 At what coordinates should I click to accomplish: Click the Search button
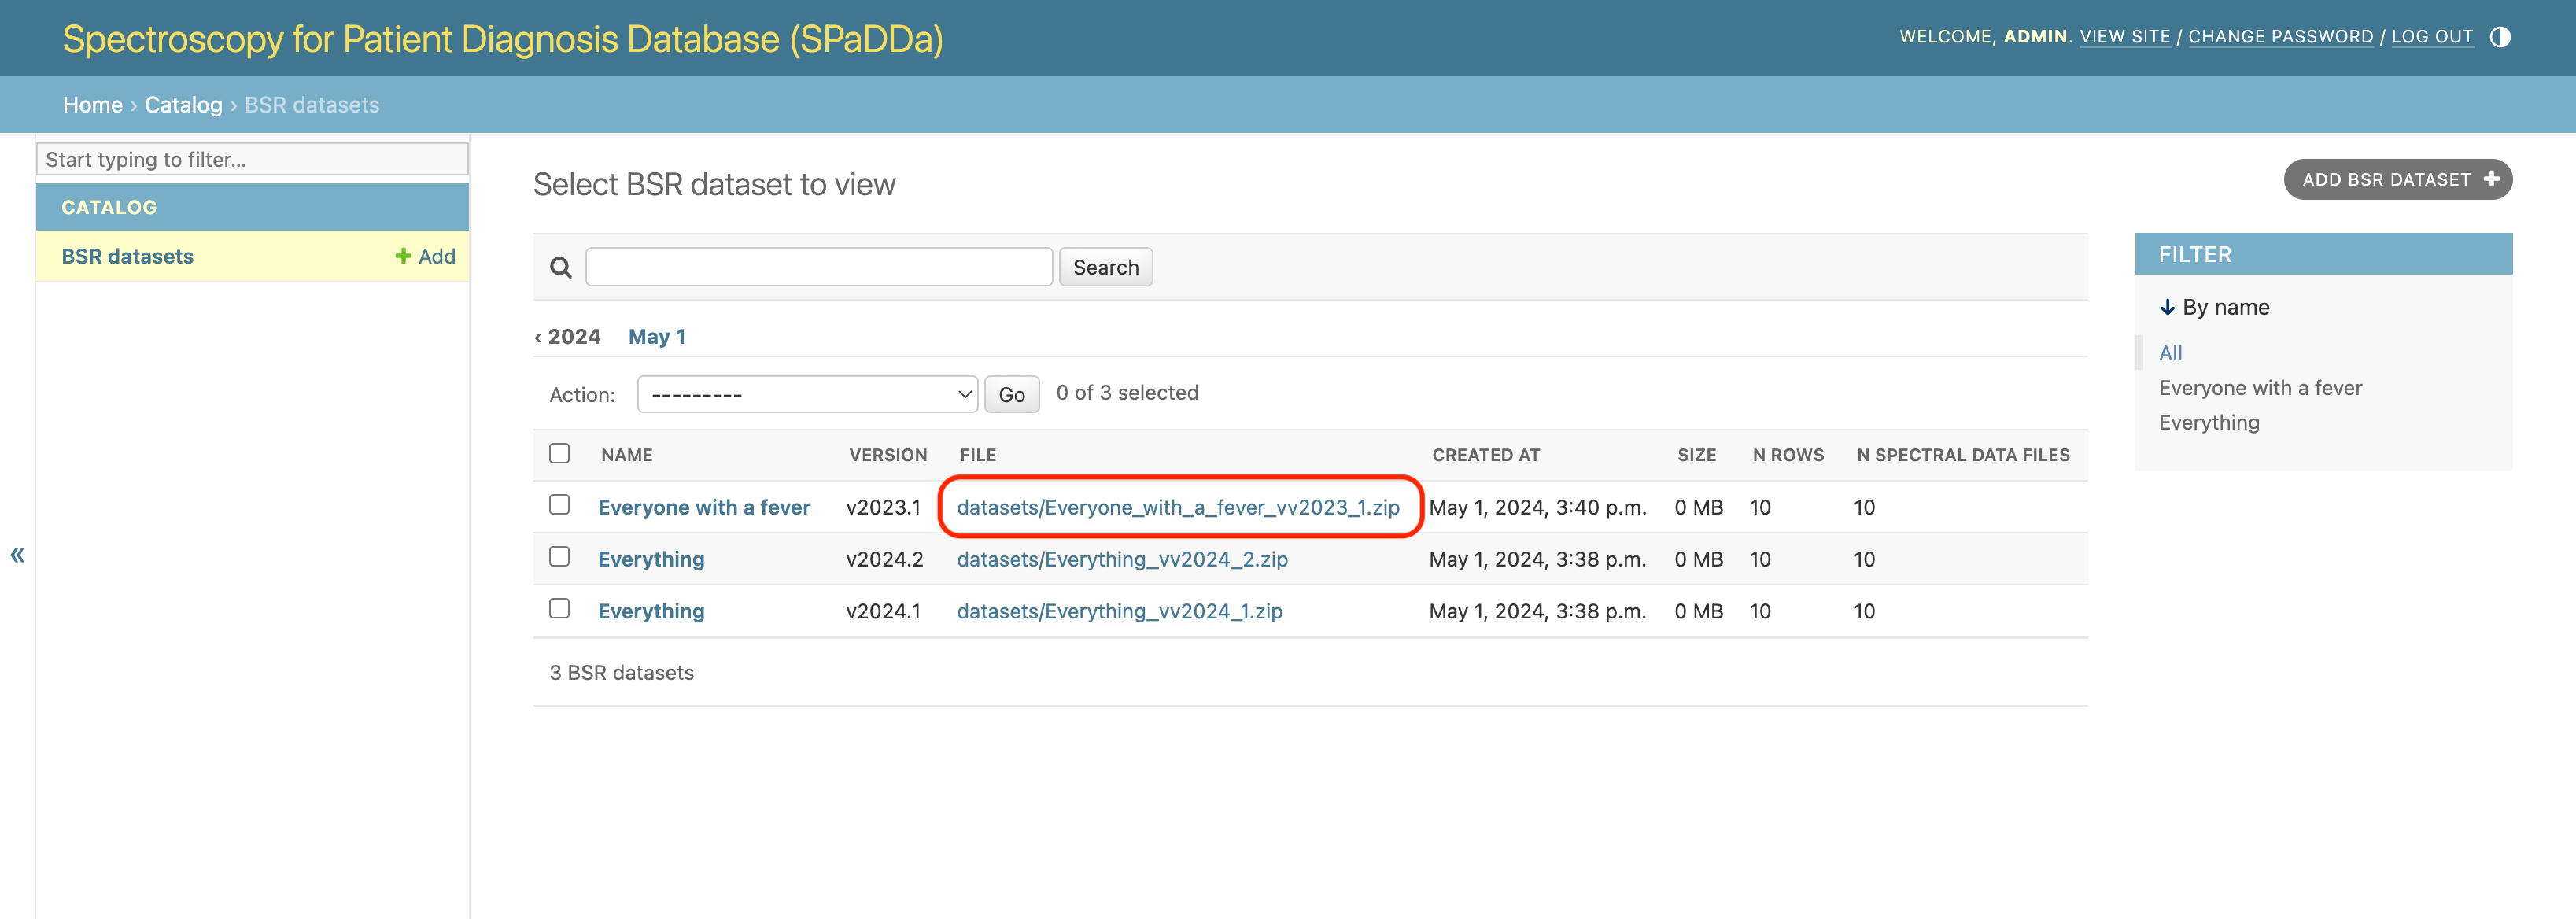click(x=1105, y=267)
